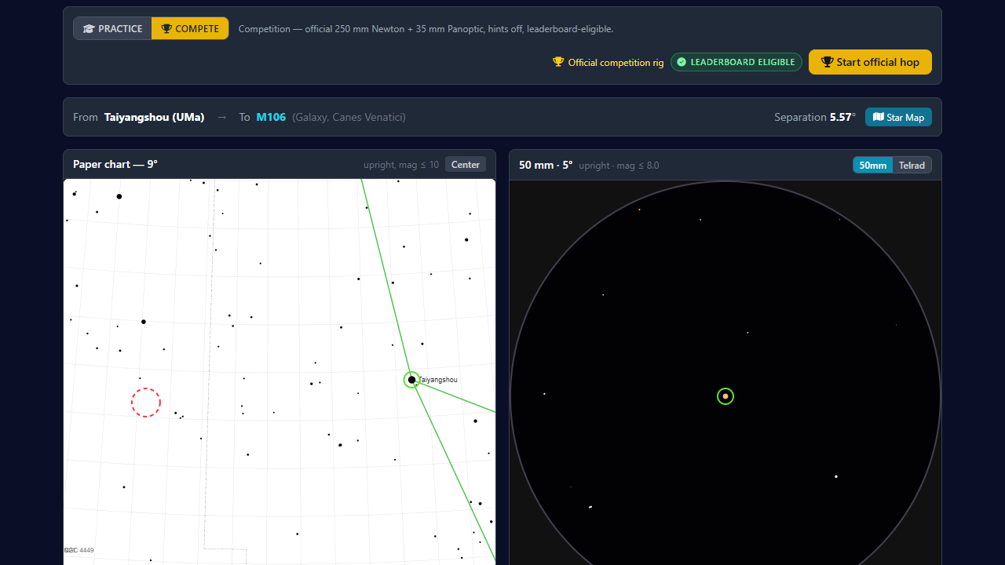Click the Leaderboard Eligible badge
The image size is (1005, 565).
tap(736, 62)
